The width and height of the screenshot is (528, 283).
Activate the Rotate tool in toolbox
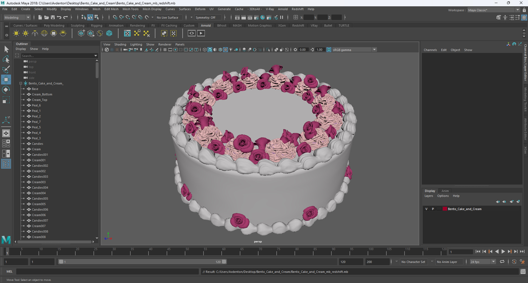[6, 90]
